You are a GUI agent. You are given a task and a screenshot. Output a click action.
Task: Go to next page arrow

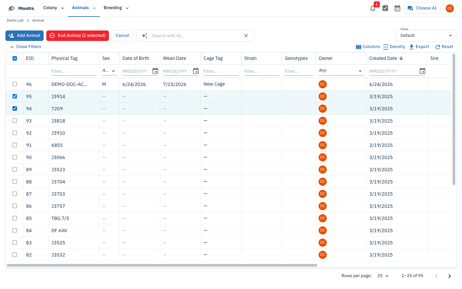click(x=449, y=276)
